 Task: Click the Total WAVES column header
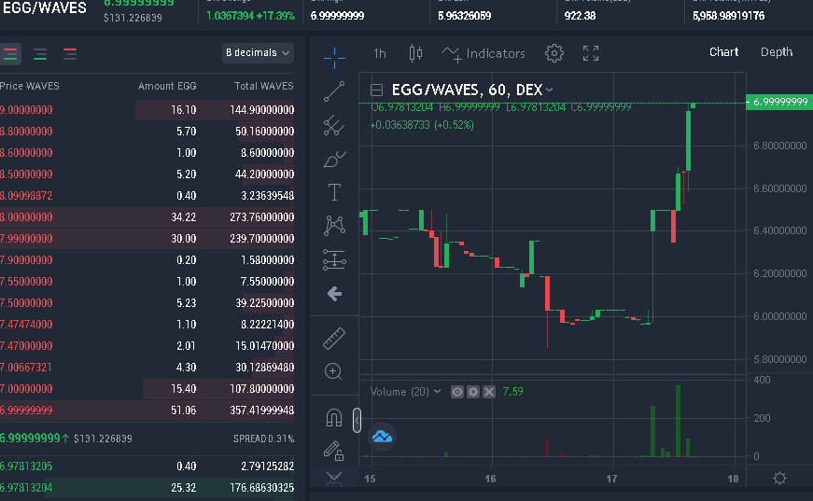point(263,86)
